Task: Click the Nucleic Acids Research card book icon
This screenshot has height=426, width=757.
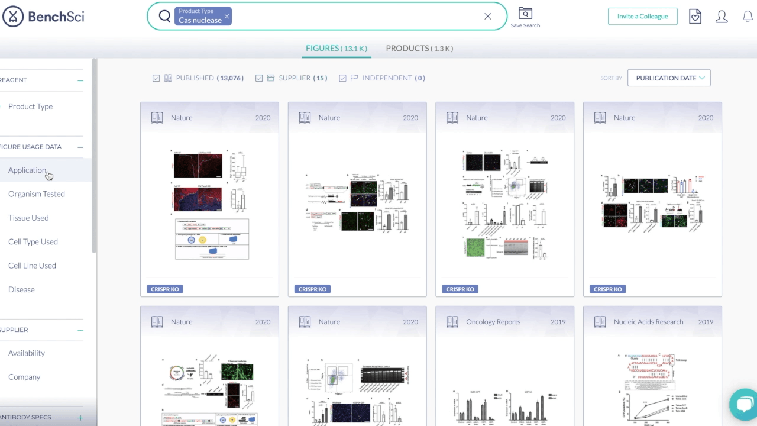Action: [x=600, y=322]
